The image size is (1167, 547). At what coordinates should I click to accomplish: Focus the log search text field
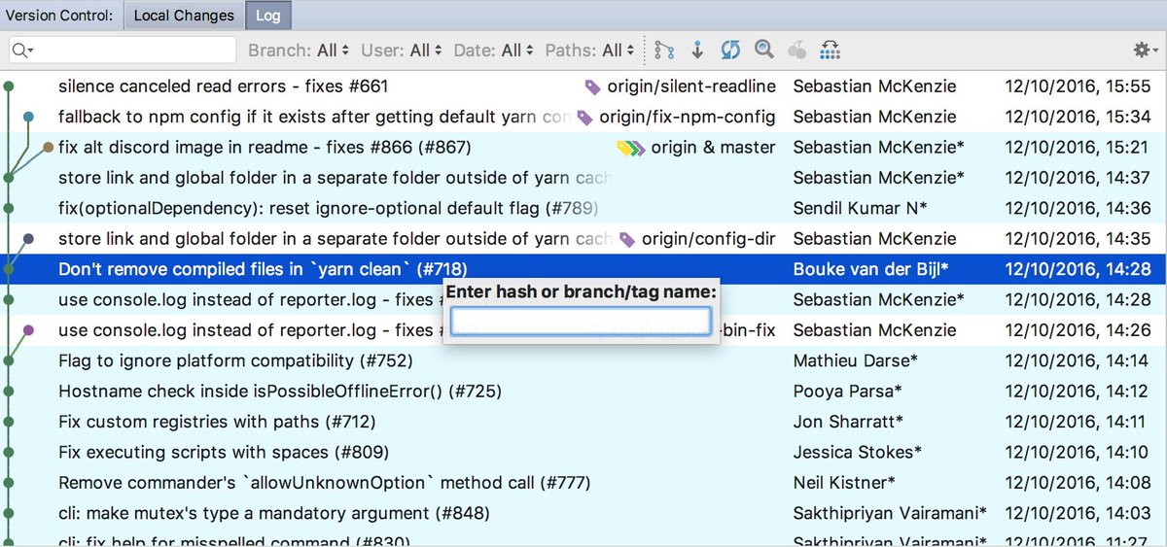tap(123, 50)
